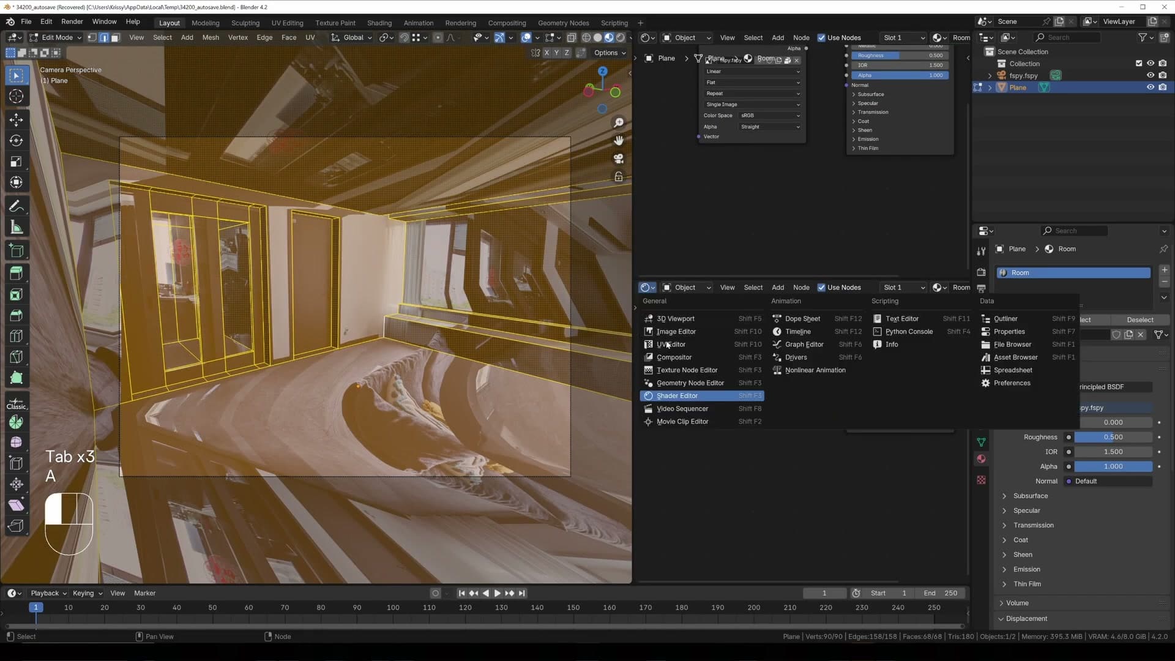The width and height of the screenshot is (1175, 661).
Task: Toggle Collection exclude checkbox in outliner
Action: (1139, 64)
